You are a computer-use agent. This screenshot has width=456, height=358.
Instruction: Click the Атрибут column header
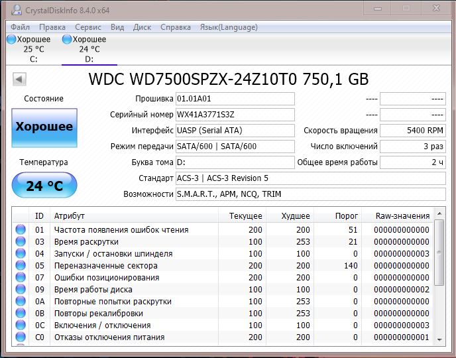pyautogui.click(x=134, y=215)
